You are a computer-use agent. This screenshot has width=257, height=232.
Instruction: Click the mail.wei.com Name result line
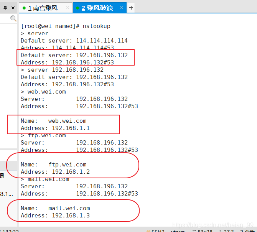coord(55,208)
